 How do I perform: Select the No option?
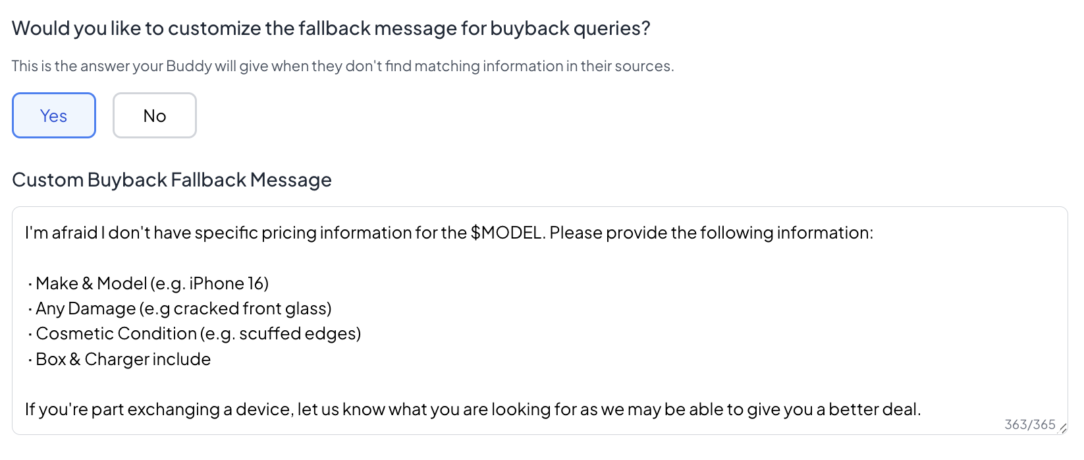tap(154, 115)
